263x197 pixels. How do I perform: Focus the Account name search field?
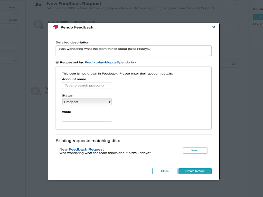coord(87,85)
